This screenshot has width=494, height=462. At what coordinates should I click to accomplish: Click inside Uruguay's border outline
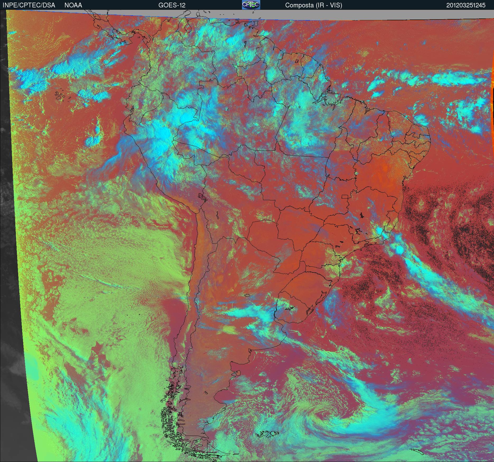(293, 308)
